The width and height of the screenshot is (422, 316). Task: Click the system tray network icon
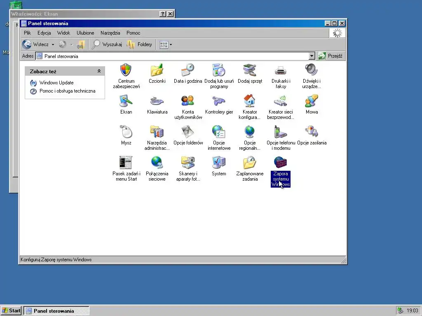pyautogui.click(x=400, y=311)
